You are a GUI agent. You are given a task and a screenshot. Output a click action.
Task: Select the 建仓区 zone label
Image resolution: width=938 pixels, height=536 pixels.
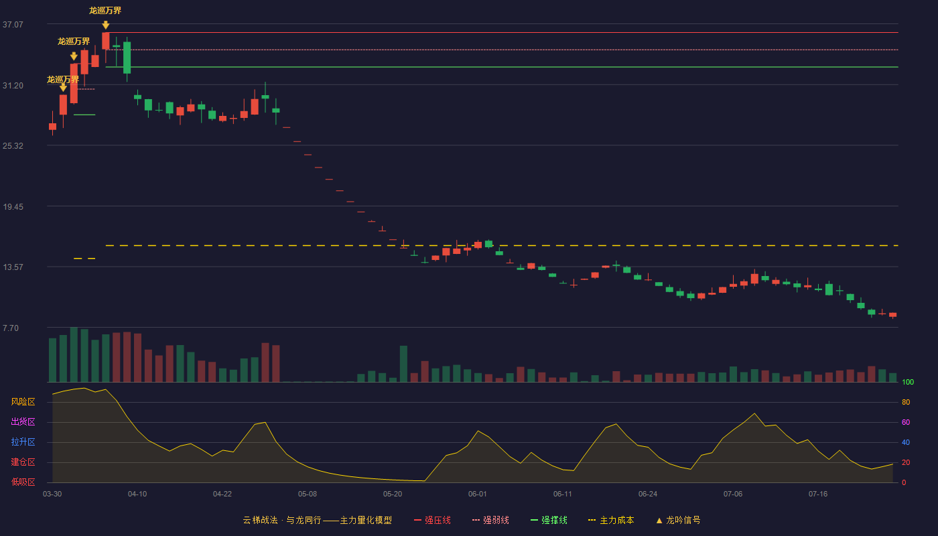click(23, 462)
